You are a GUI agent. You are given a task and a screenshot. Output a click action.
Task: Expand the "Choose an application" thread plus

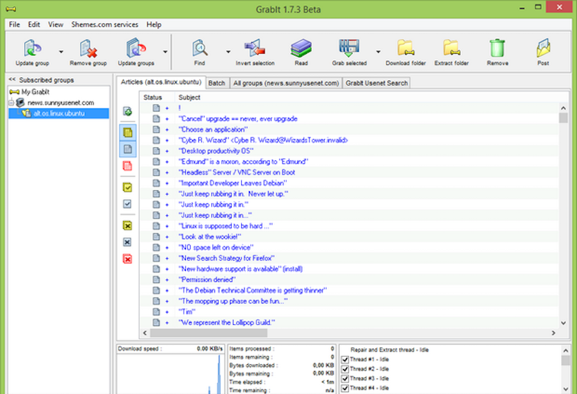(167, 130)
